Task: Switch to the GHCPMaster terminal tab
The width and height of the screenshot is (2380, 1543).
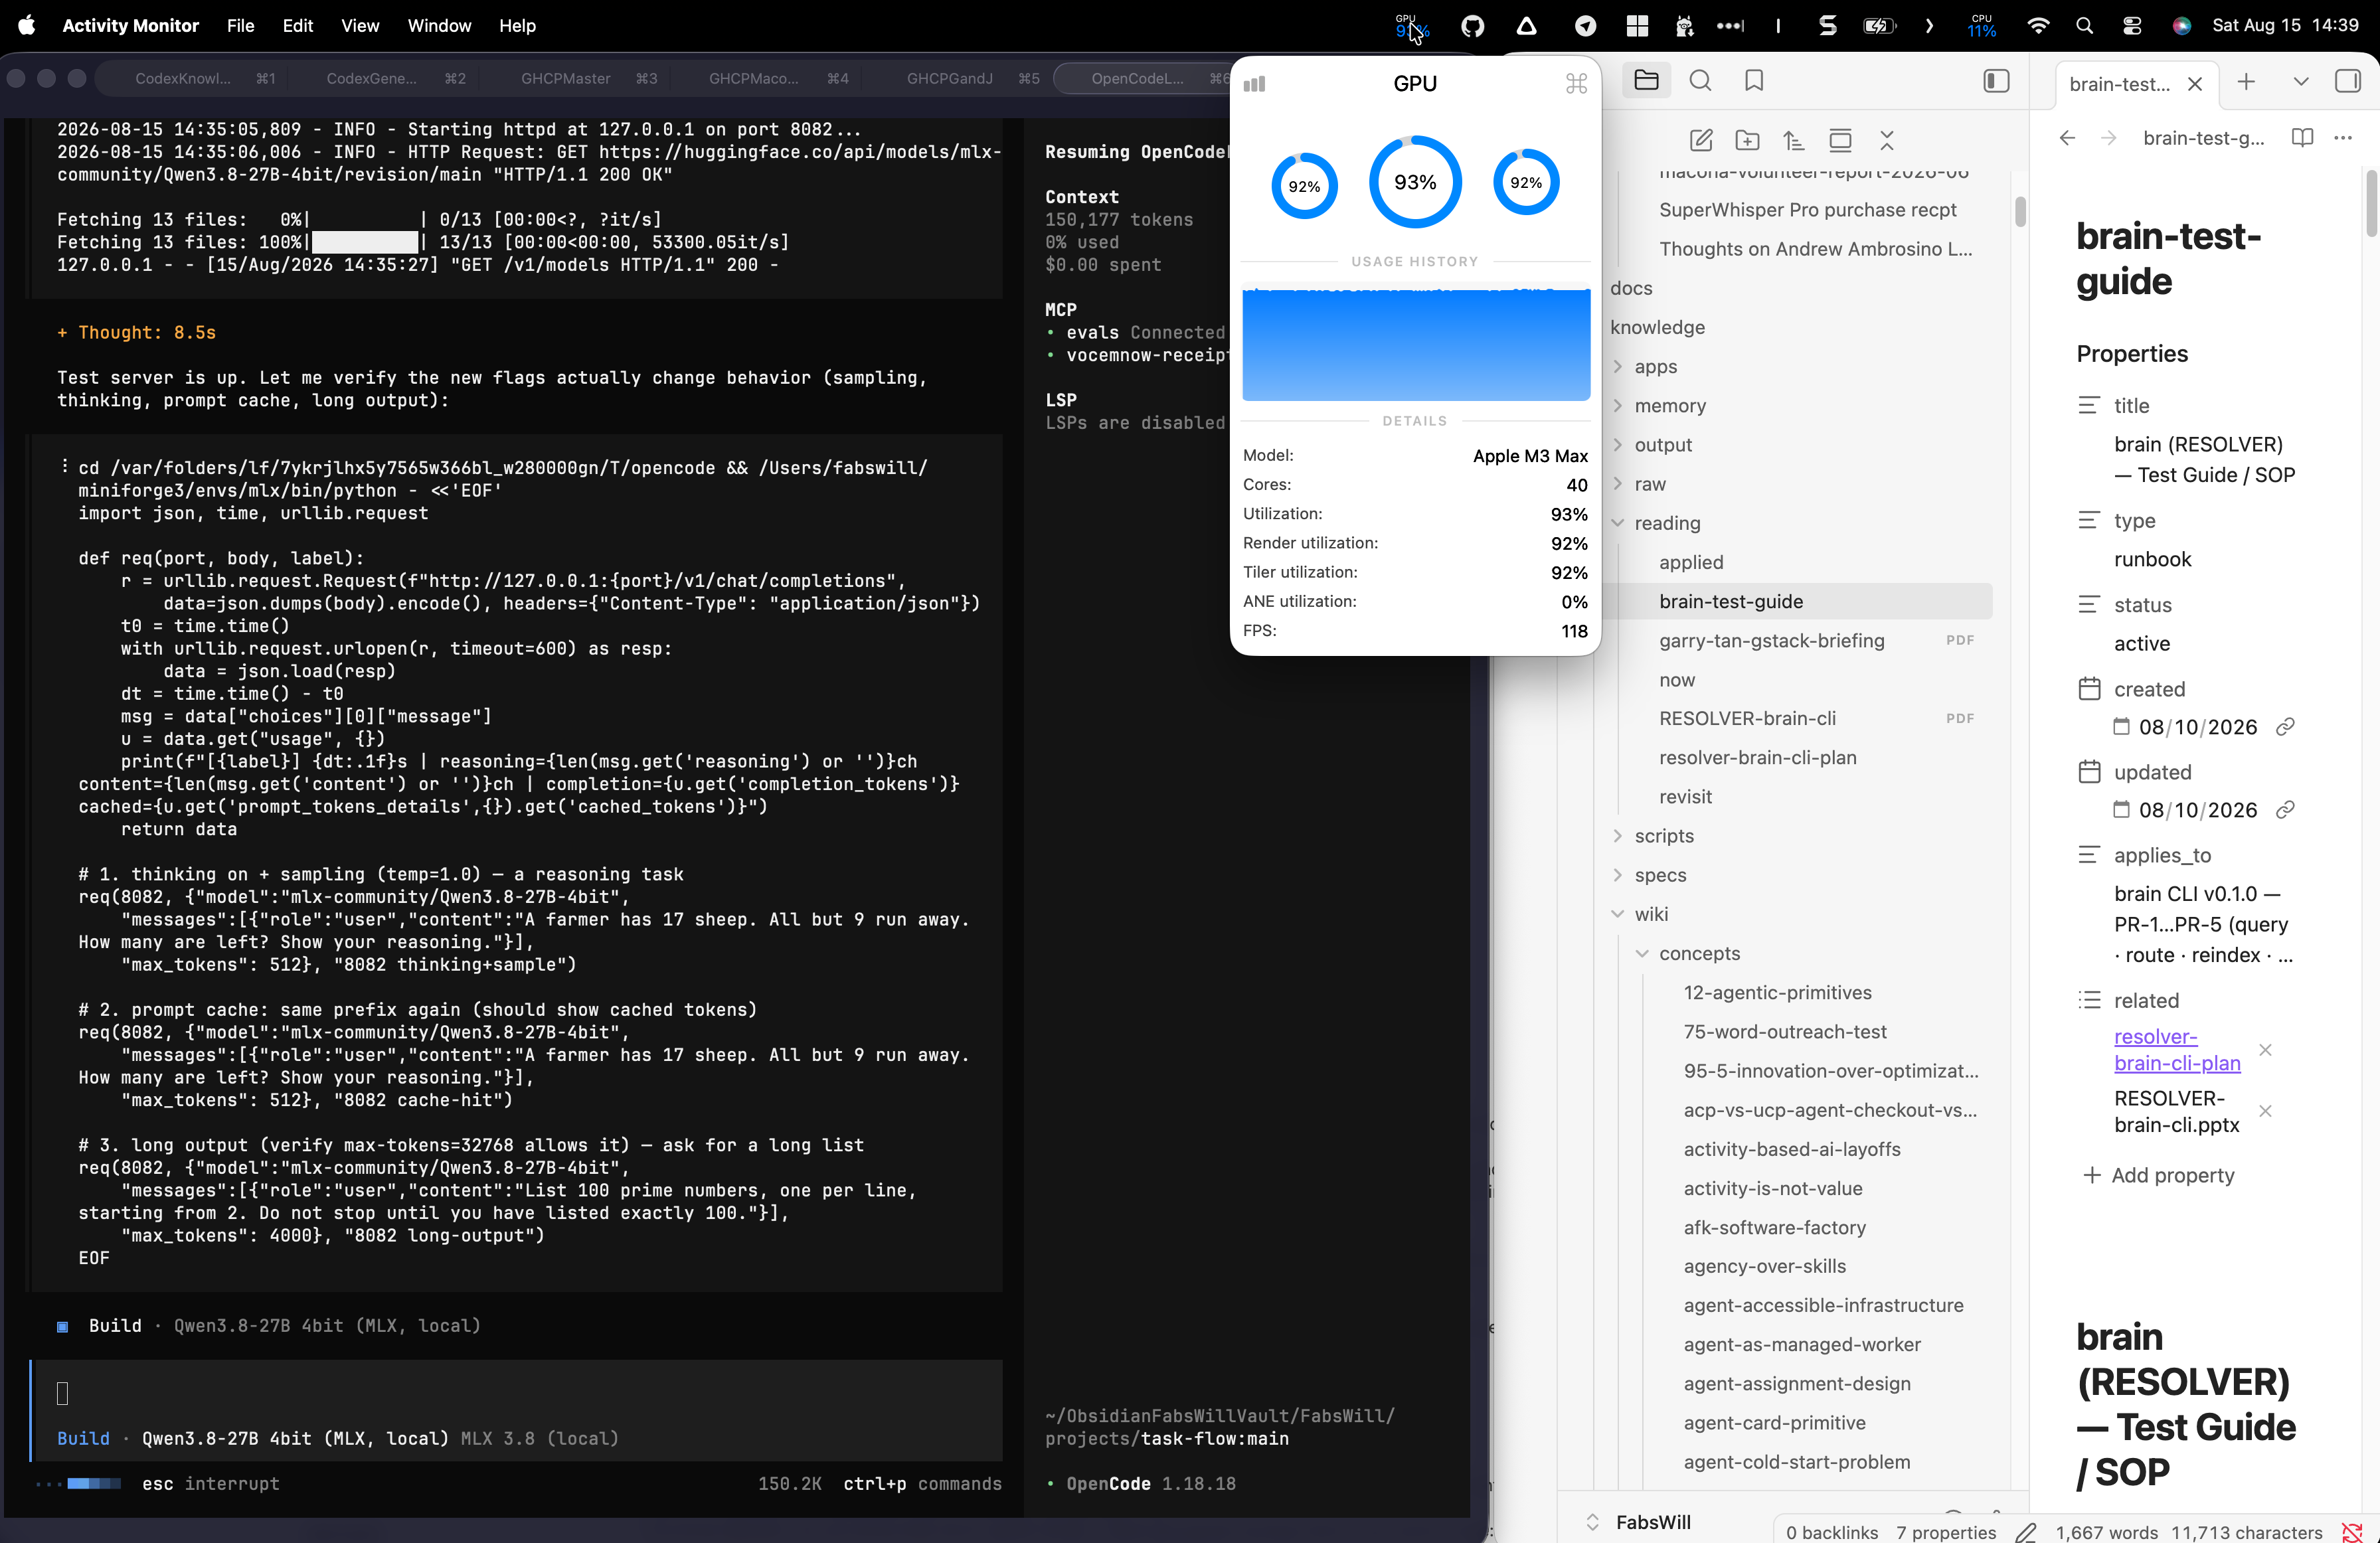Action: click(588, 78)
